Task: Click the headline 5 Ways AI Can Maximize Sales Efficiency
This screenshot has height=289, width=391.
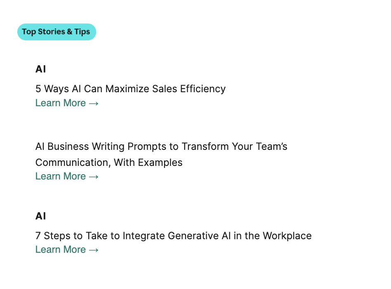Action: pyautogui.click(x=130, y=89)
